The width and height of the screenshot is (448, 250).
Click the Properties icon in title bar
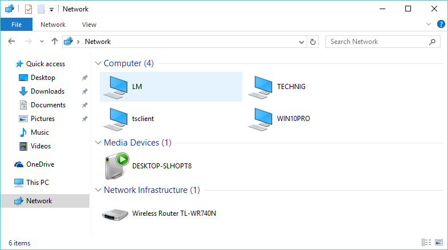[x=28, y=9]
